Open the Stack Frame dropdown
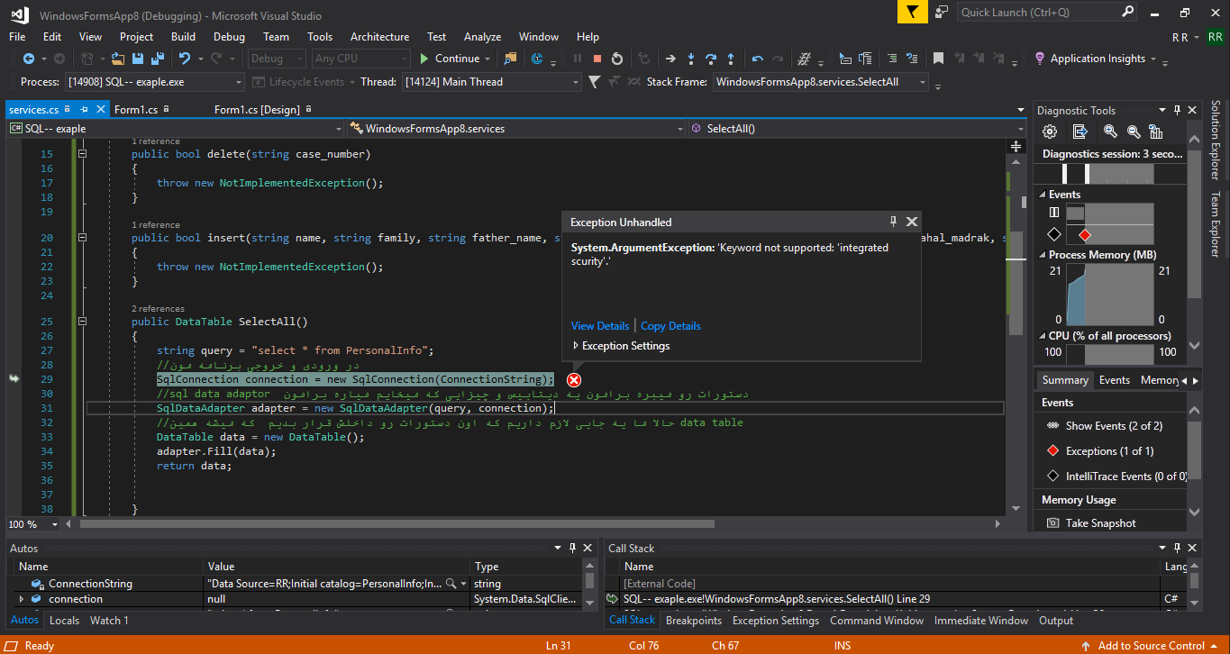The width and height of the screenshot is (1230, 654). coord(923,82)
